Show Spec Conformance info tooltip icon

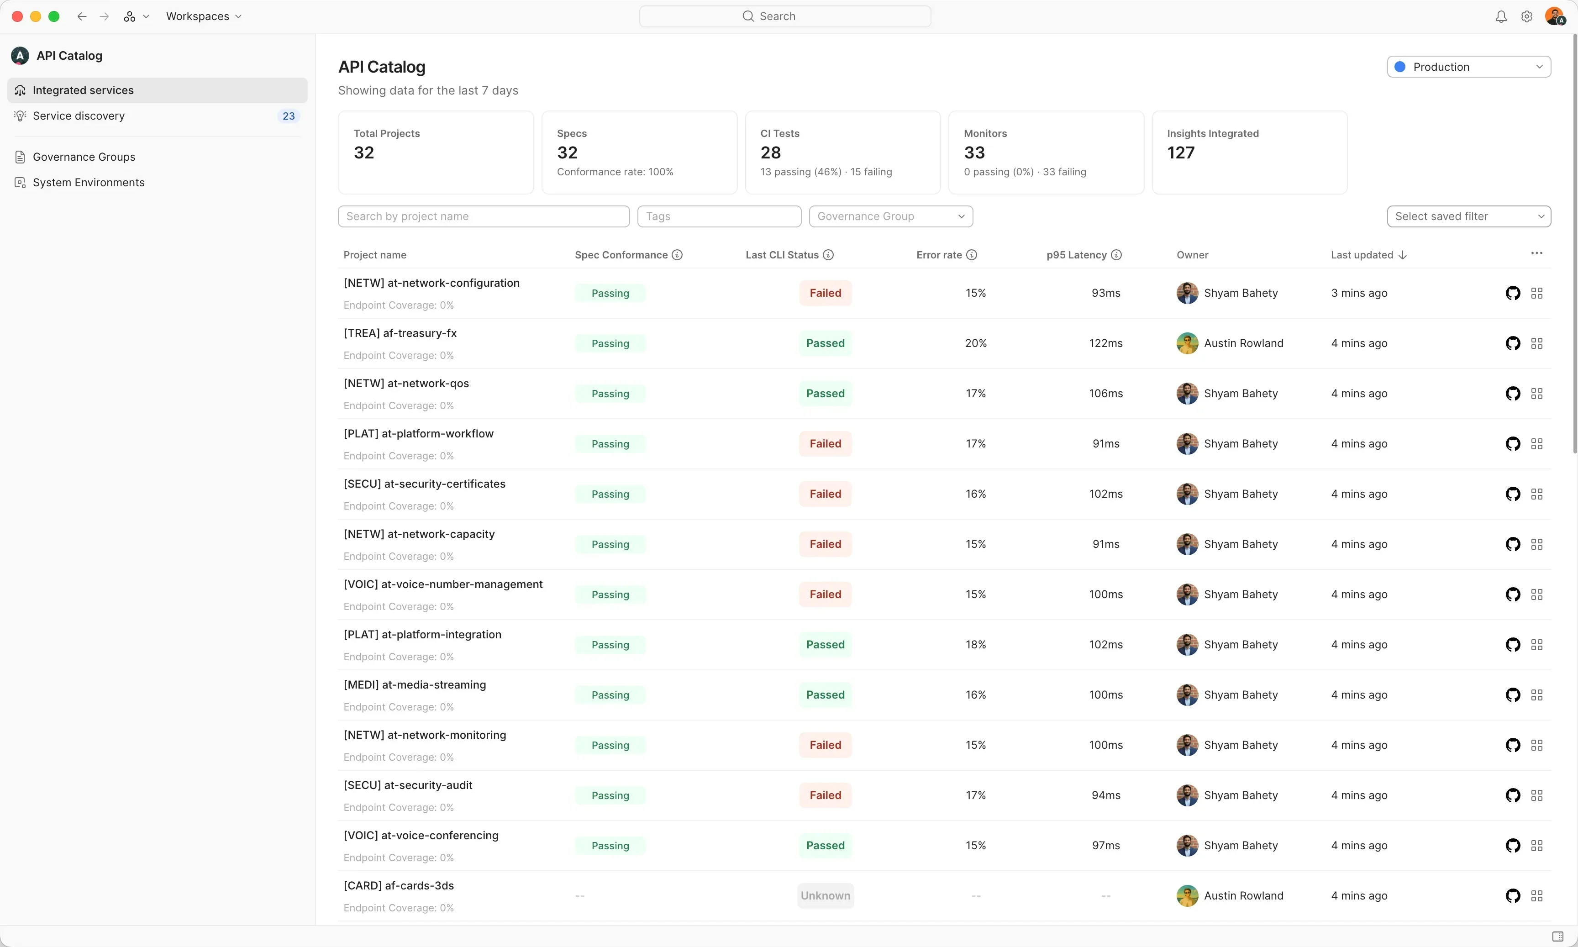[678, 255]
